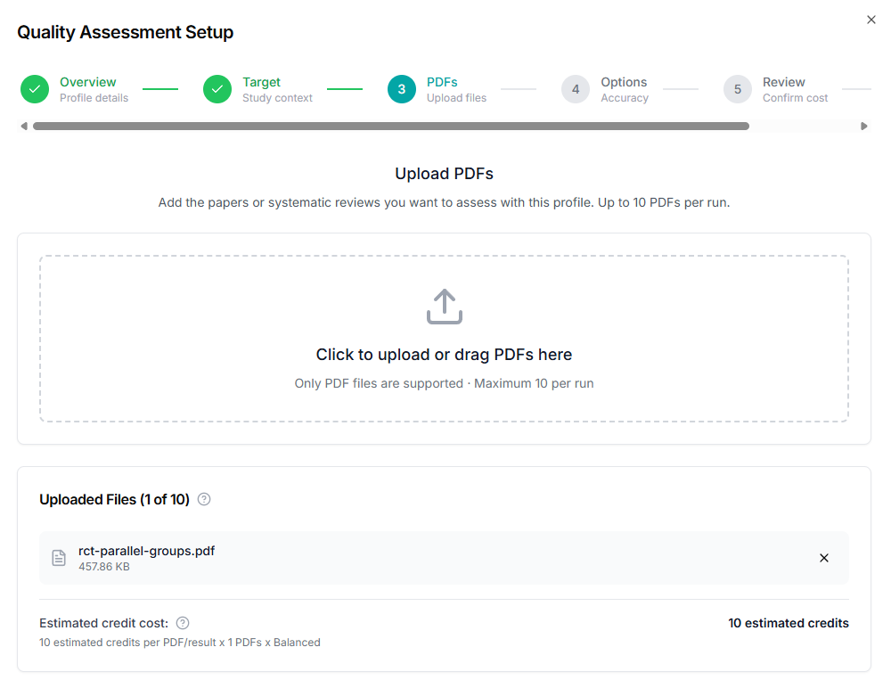Click the stepper scrollbar right arrow
Viewport: 891px width, 680px height.
pyautogui.click(x=863, y=127)
